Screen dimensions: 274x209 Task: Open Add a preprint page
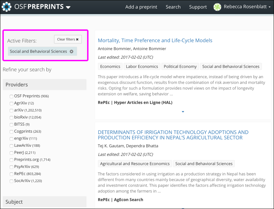(141, 7)
